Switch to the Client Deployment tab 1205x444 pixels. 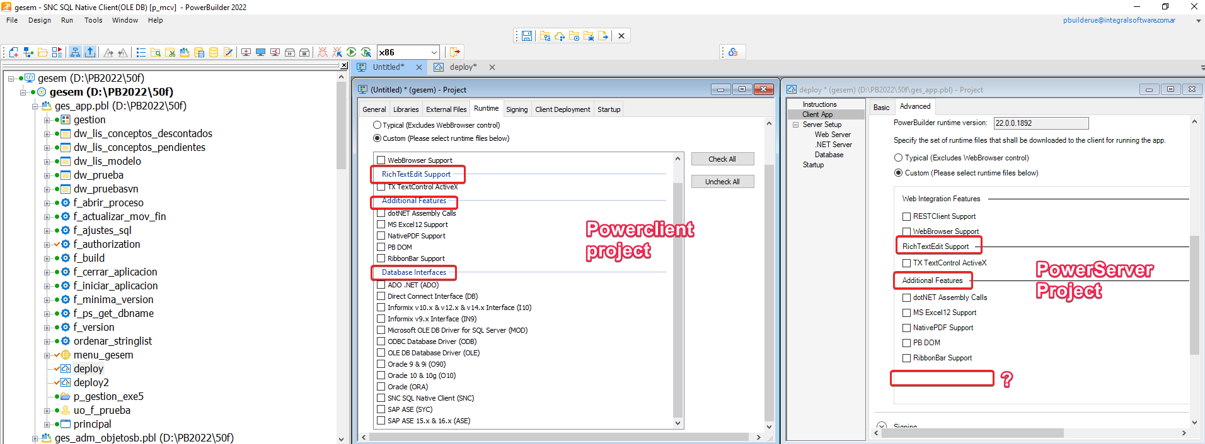tap(562, 109)
